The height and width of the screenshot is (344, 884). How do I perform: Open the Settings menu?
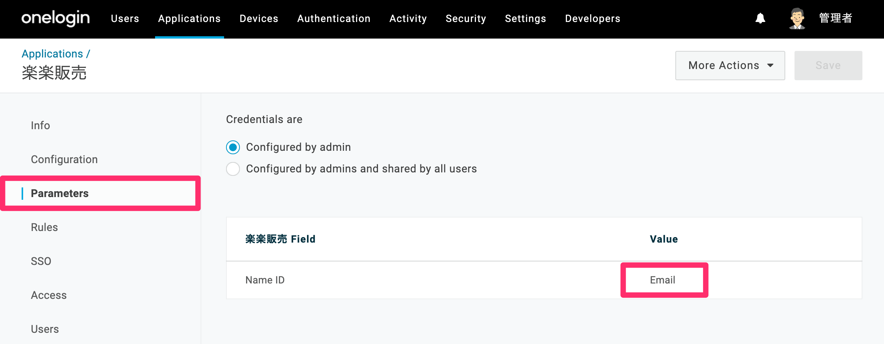pos(525,19)
